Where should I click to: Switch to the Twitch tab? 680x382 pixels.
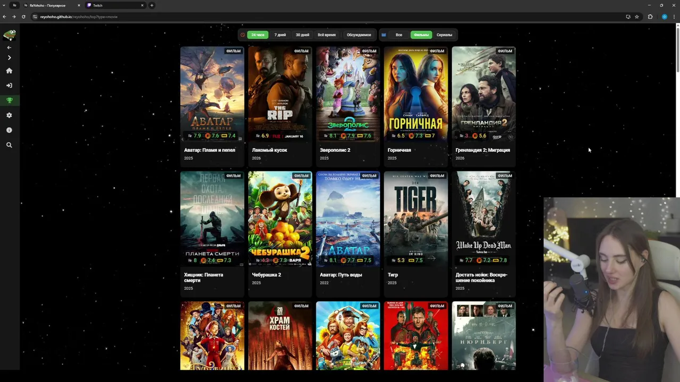(x=115, y=5)
